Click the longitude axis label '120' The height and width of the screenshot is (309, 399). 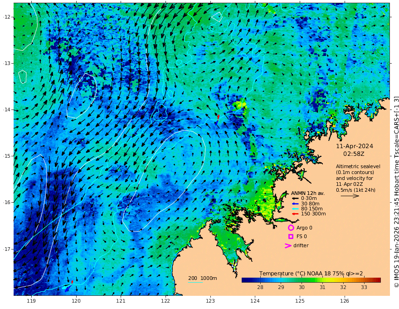tap(76, 301)
